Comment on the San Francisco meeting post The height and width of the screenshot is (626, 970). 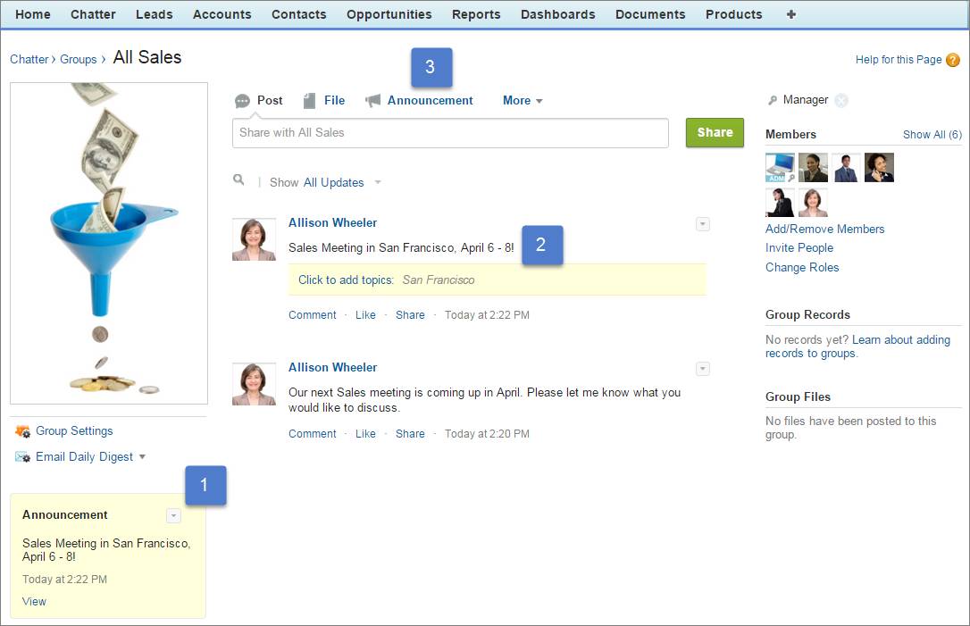(313, 315)
